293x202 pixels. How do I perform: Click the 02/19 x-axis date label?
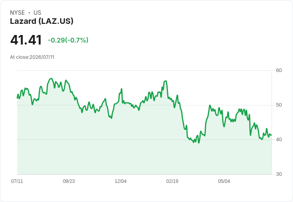[x=172, y=181]
